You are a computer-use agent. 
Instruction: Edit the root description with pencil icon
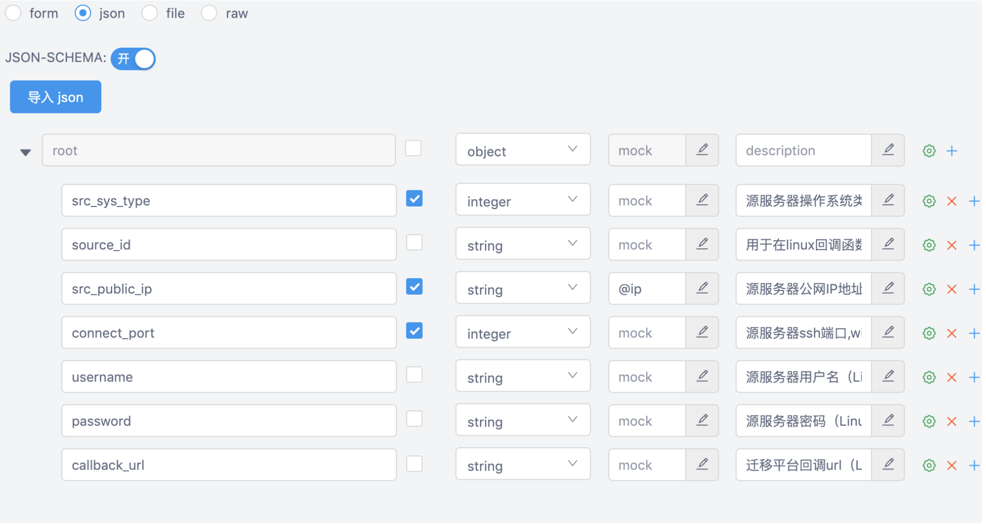(888, 150)
